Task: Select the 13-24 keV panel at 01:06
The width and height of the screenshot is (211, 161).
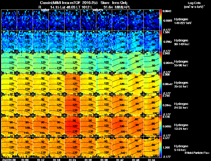Action: click(x=25, y=126)
